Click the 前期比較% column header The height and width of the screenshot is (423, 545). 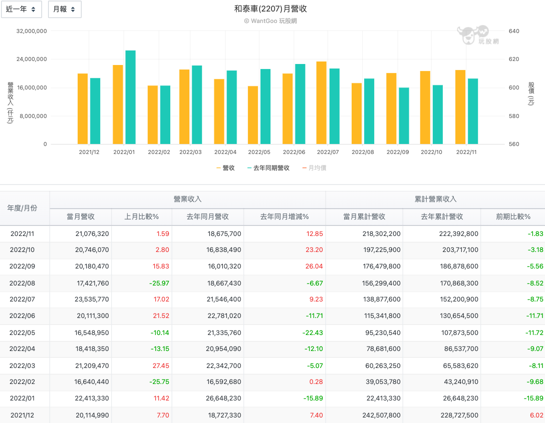[x=513, y=216]
